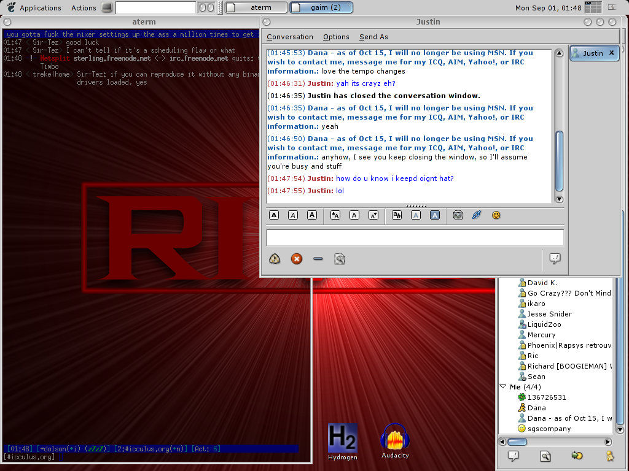Close the Justin tab
This screenshot has height=471, width=629.
click(x=611, y=53)
